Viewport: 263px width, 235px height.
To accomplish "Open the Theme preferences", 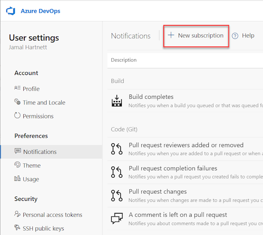I will pos(32,166).
